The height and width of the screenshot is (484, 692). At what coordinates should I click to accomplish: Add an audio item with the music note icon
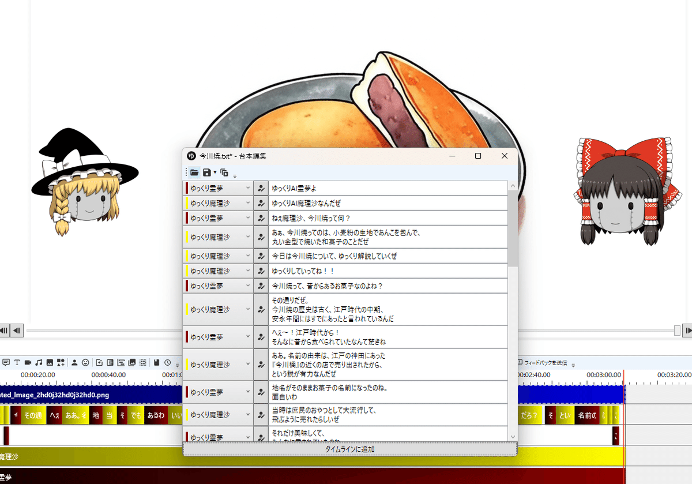39,362
